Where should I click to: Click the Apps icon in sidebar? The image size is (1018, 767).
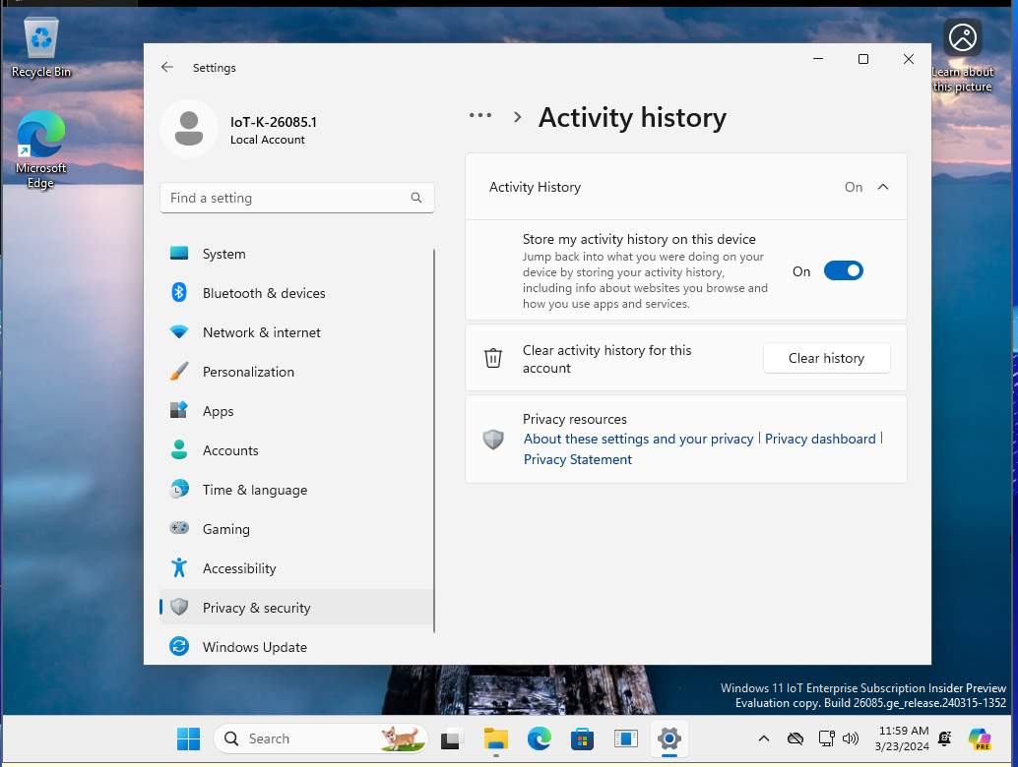[179, 410]
